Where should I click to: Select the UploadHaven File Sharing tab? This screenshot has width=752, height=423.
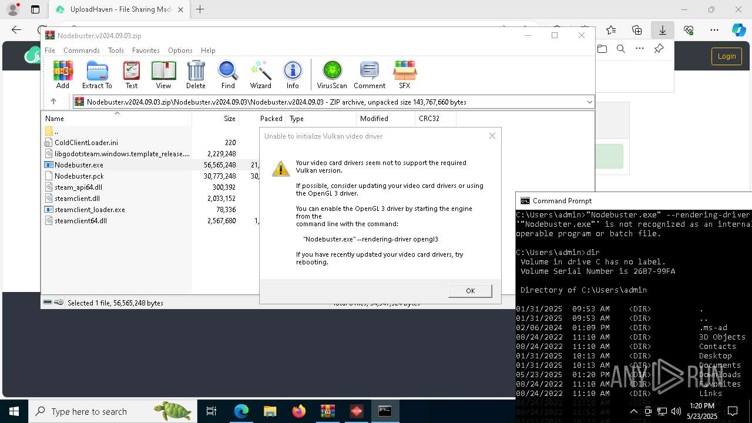119,9
